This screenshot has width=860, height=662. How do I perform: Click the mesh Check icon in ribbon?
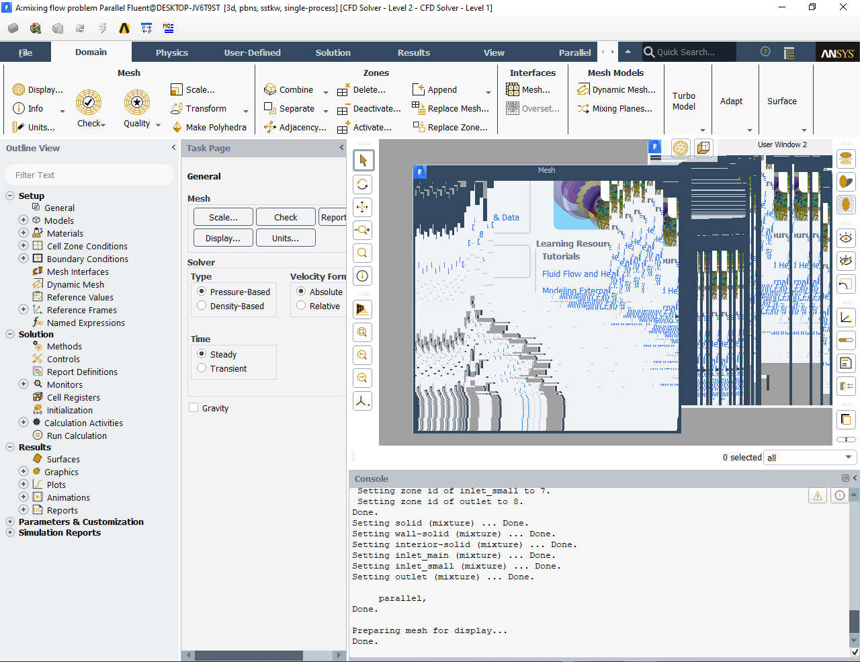[89, 103]
